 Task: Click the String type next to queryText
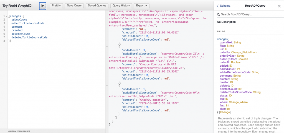[x=237, y=43]
